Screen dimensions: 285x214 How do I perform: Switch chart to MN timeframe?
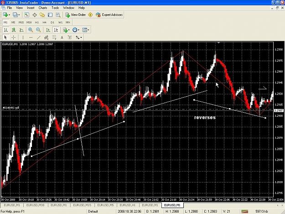pos(68,22)
